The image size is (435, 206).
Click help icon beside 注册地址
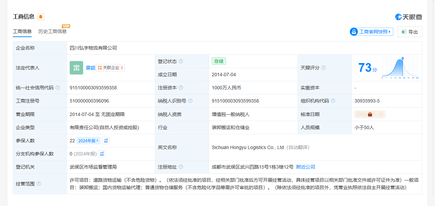coord(181,167)
